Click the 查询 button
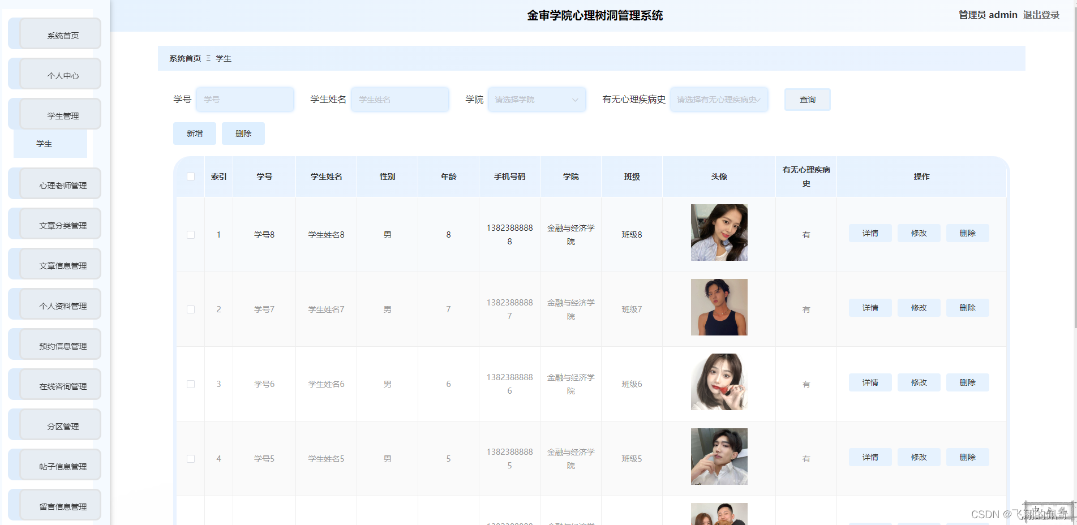 [808, 100]
